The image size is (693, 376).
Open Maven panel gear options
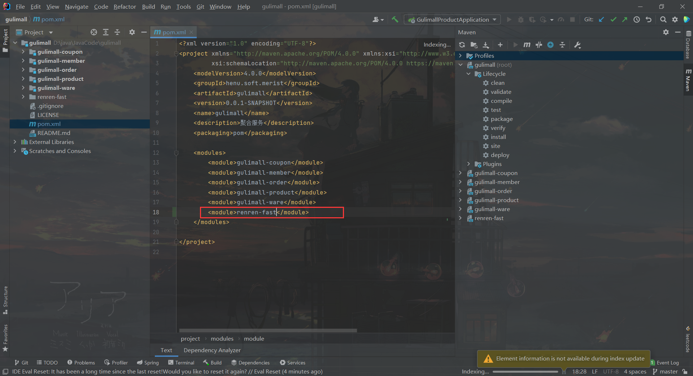click(666, 32)
